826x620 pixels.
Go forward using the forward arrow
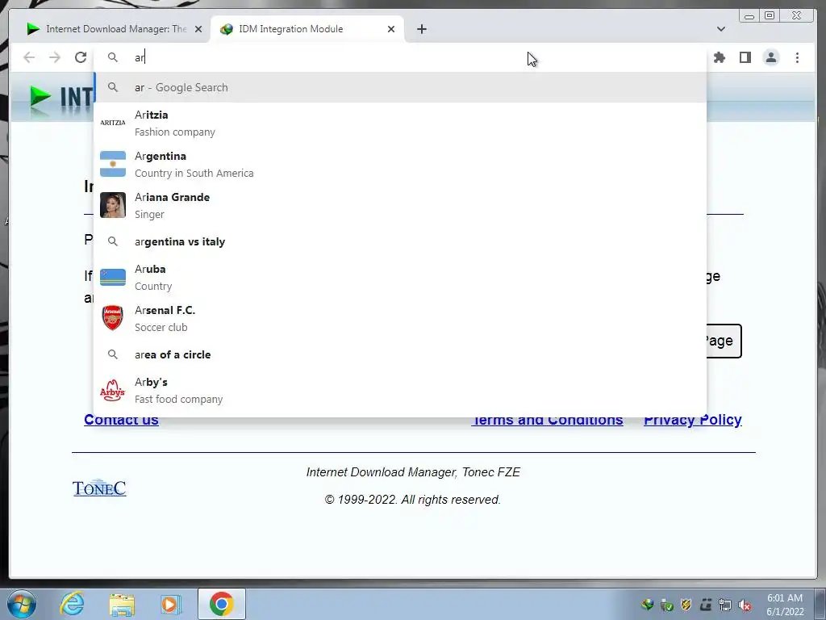point(55,57)
